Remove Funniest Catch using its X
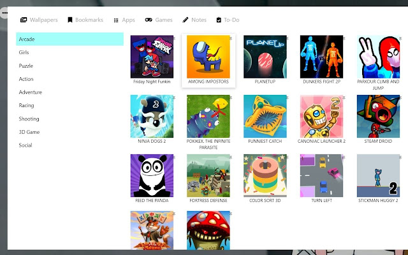 [288, 98]
